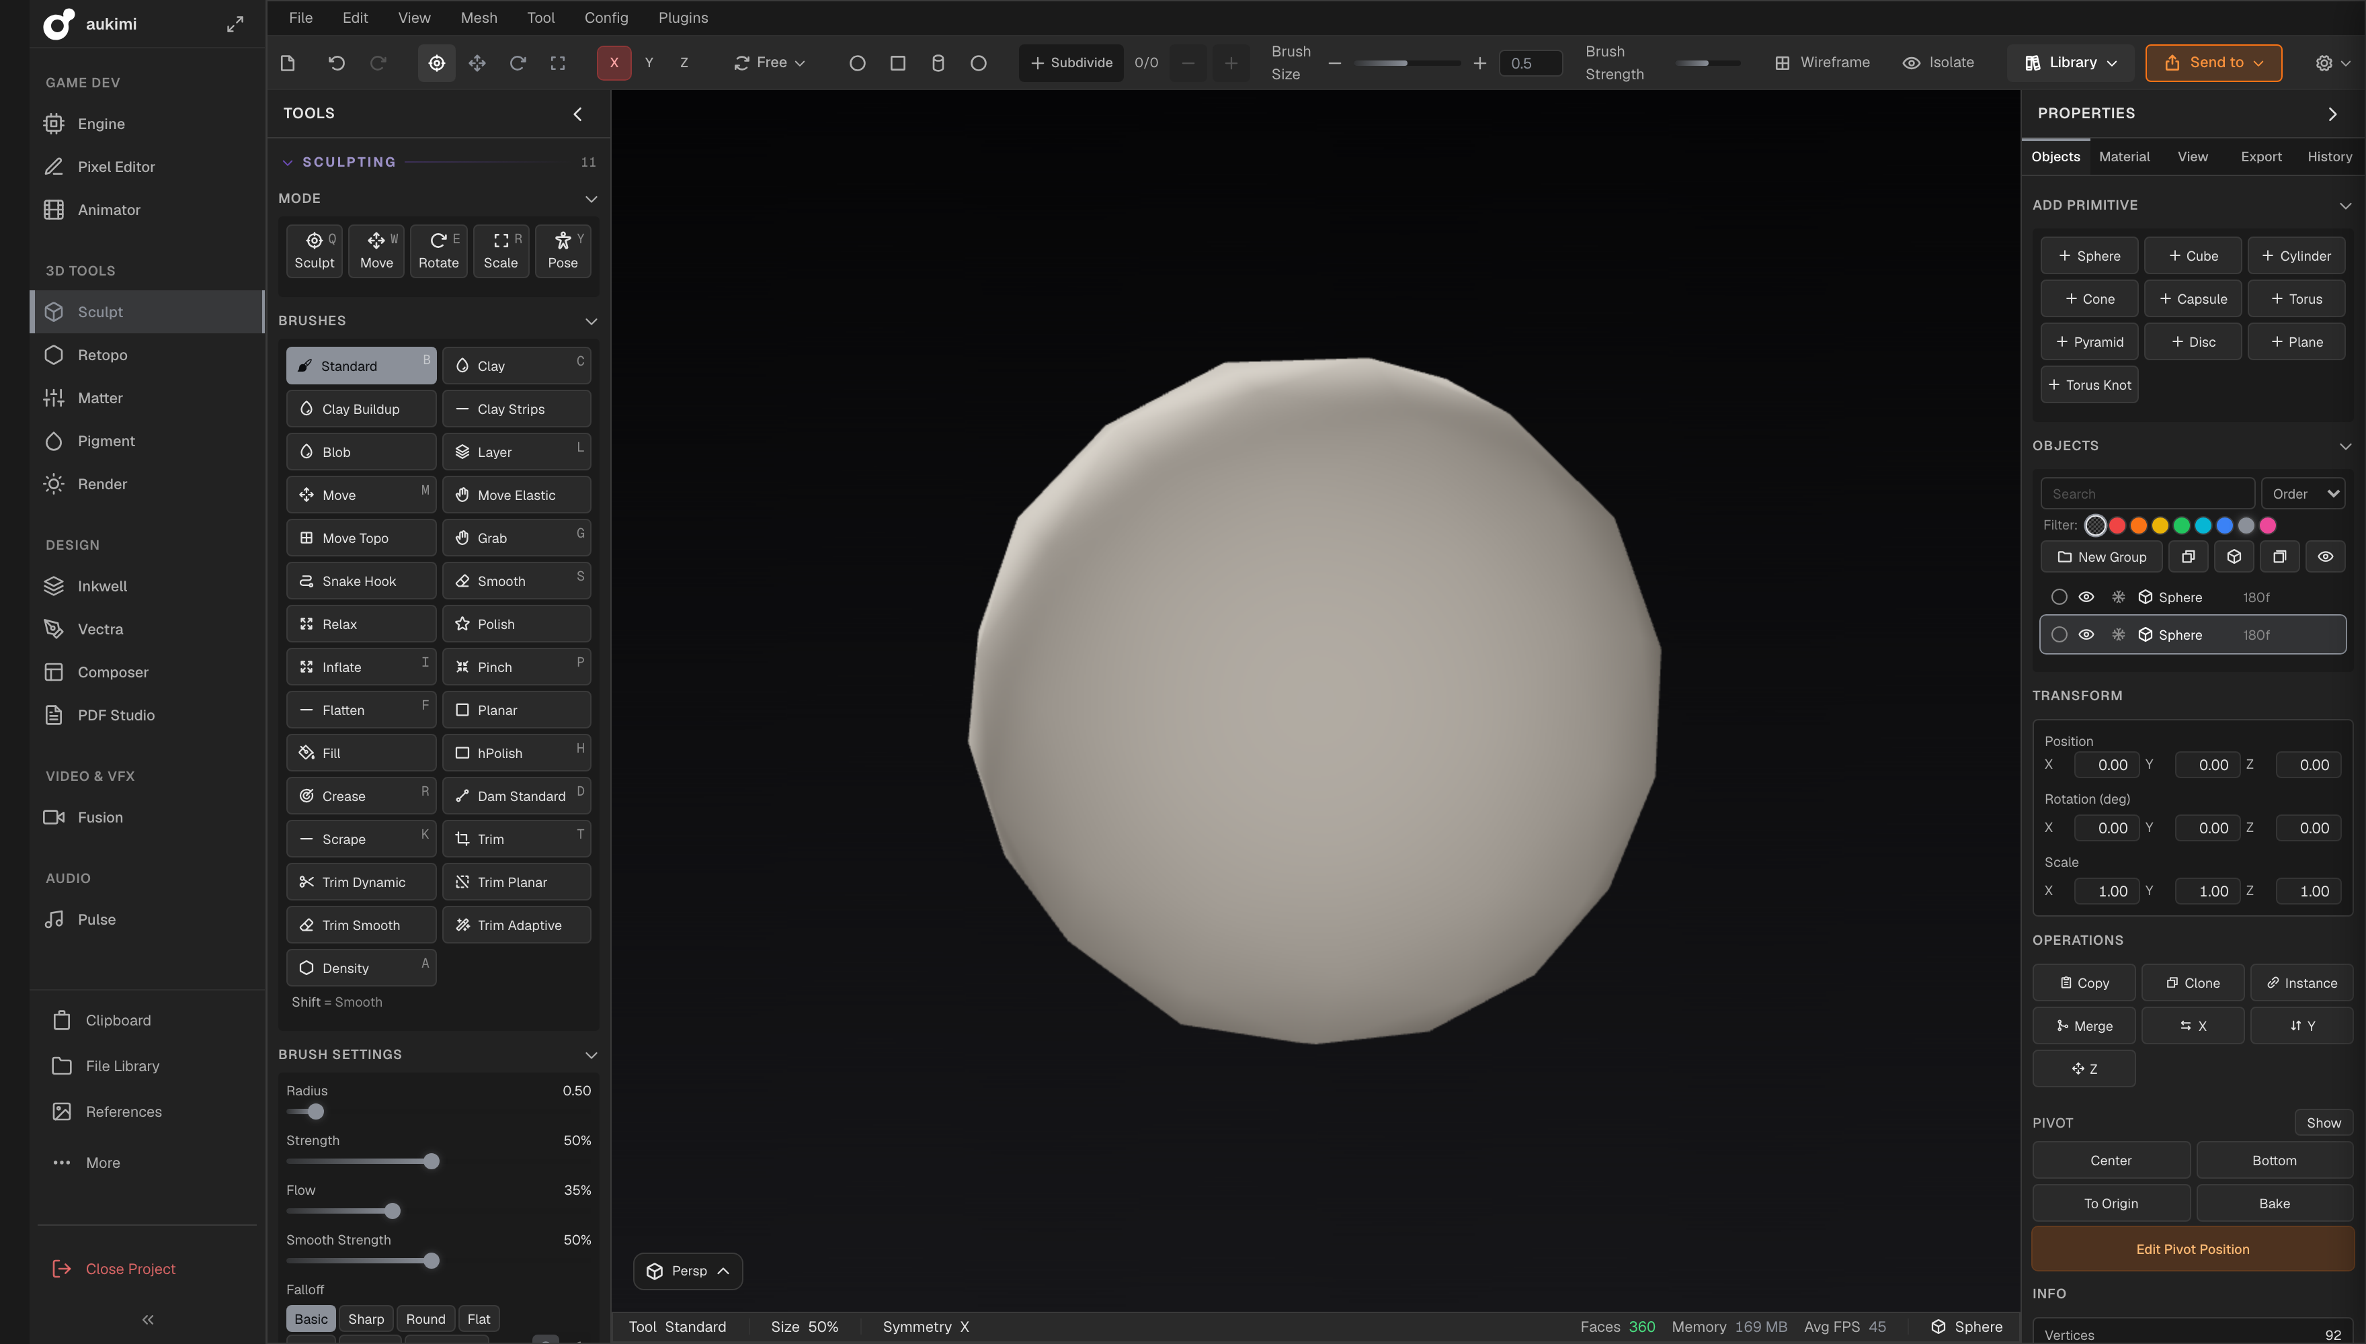
Task: Select the Clay Buildup brush
Action: click(x=361, y=409)
